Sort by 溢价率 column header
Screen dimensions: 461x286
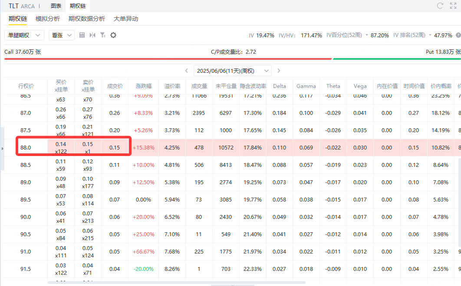[172, 86]
